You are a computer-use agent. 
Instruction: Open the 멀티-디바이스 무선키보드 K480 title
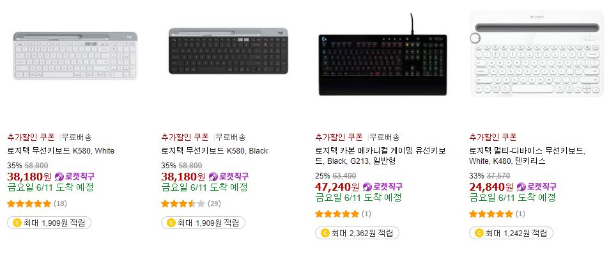pos(527,155)
